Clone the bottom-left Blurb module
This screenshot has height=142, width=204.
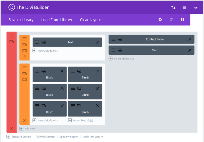(44, 106)
